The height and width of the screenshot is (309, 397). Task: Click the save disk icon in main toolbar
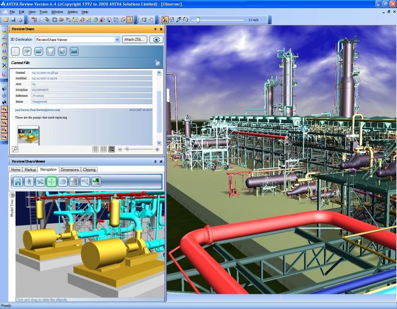pyautogui.click(x=13, y=20)
